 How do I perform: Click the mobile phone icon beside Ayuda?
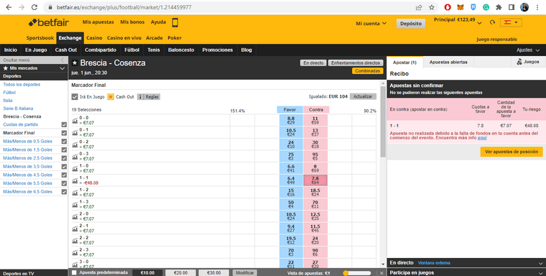[175, 23]
